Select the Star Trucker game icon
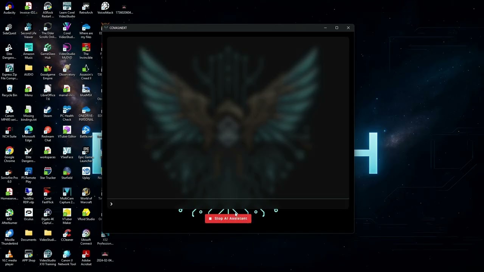The image size is (484, 272). (x=48, y=173)
